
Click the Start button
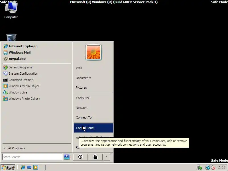point(8,167)
